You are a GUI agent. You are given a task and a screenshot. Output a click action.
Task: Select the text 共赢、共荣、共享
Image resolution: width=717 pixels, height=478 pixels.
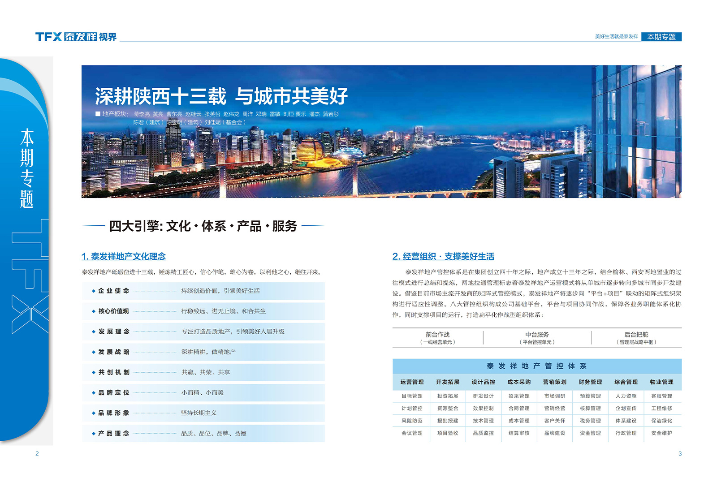(x=206, y=372)
